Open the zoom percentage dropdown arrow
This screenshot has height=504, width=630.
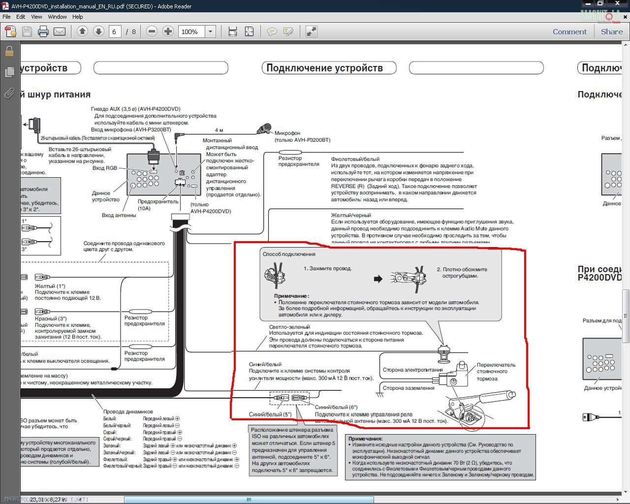coord(211,31)
